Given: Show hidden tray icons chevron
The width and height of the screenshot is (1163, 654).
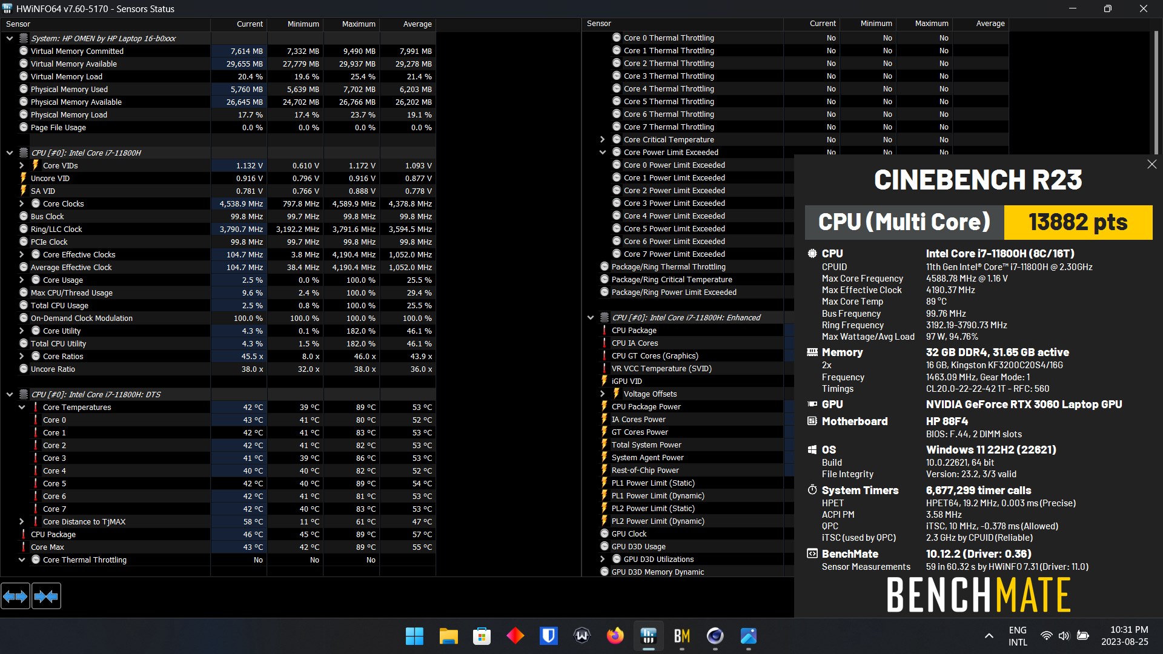Looking at the screenshot, I should (x=989, y=636).
